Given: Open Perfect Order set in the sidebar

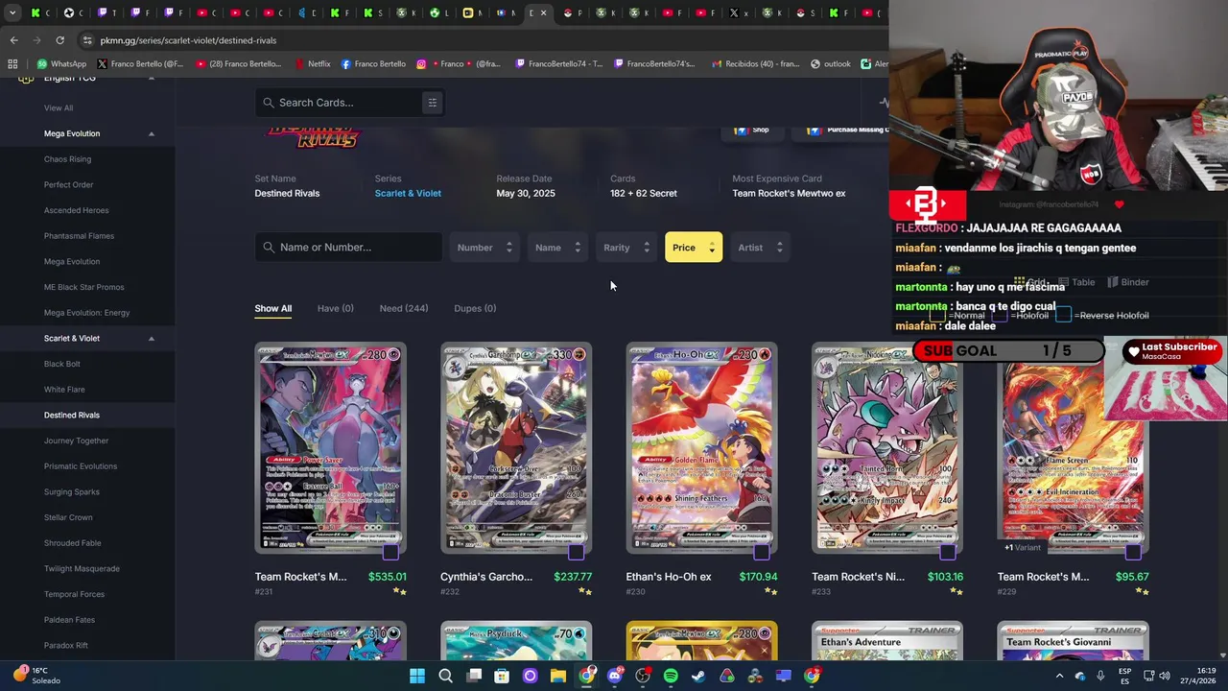Looking at the screenshot, I should click(x=68, y=184).
